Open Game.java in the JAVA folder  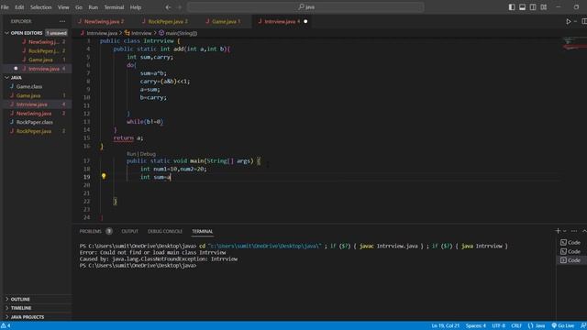coord(28,95)
